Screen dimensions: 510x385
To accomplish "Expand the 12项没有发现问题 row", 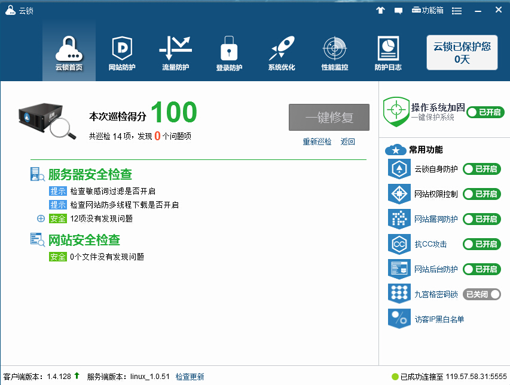I will 41,219.
